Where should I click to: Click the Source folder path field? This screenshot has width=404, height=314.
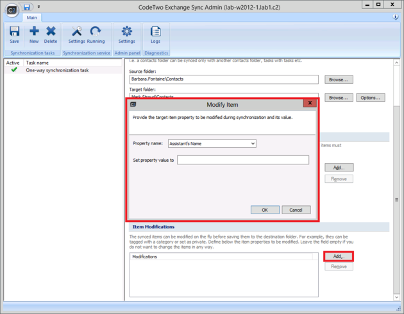point(224,79)
